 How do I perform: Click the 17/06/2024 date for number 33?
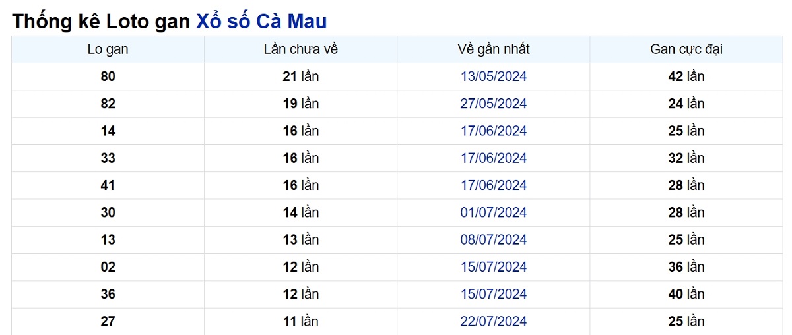click(494, 158)
